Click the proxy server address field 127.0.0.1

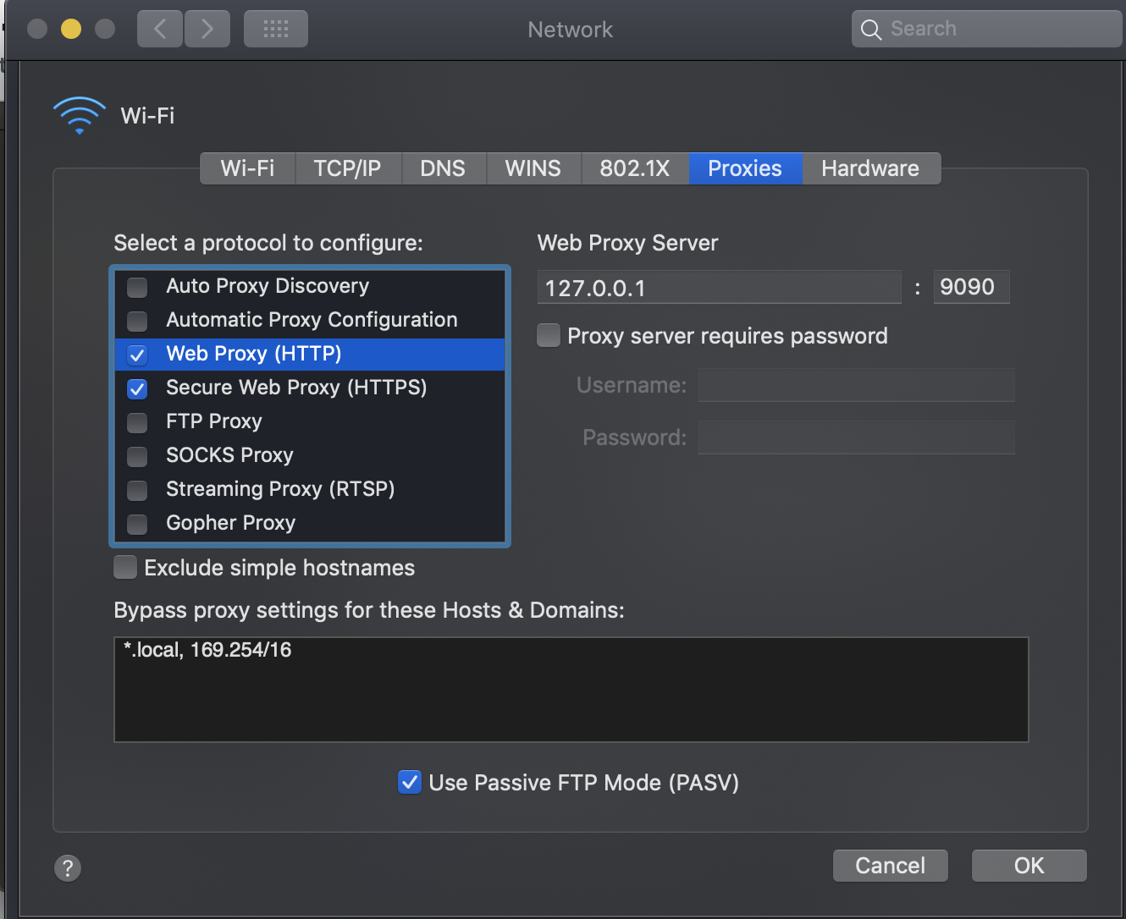click(x=720, y=287)
